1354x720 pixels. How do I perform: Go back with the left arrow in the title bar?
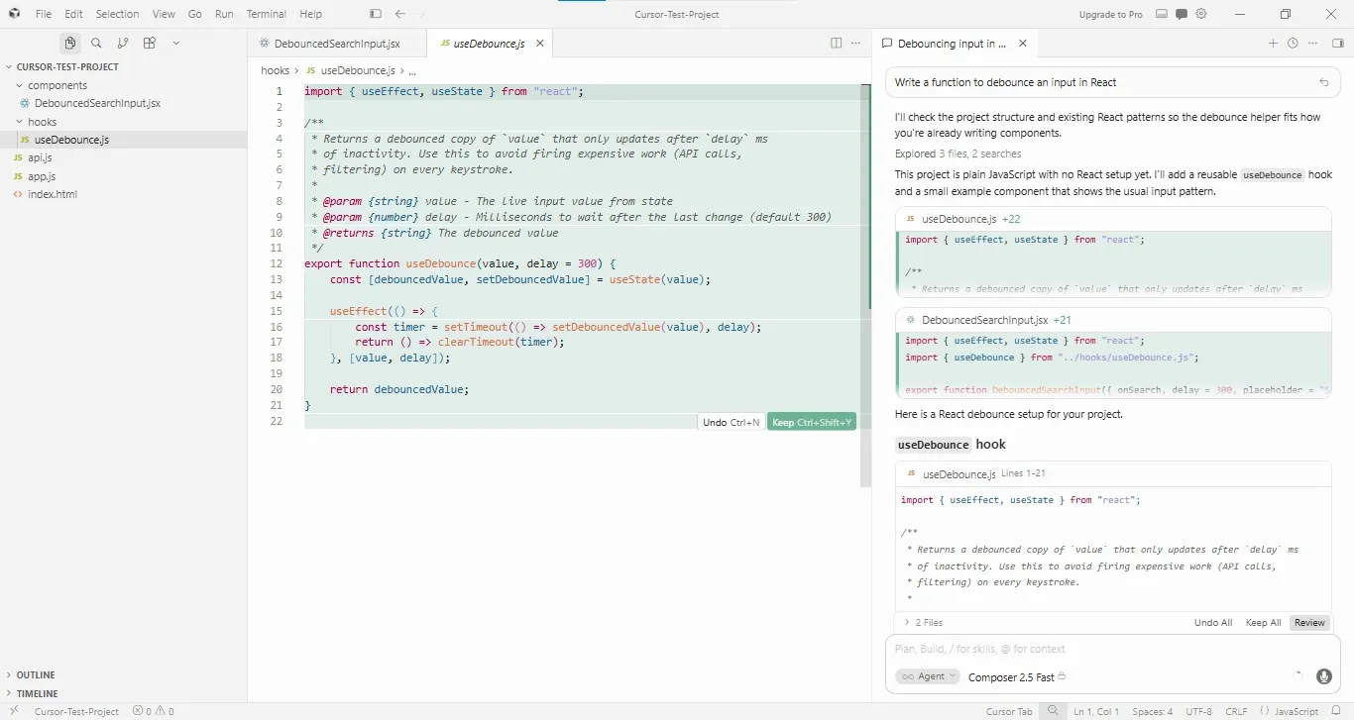coord(399,14)
